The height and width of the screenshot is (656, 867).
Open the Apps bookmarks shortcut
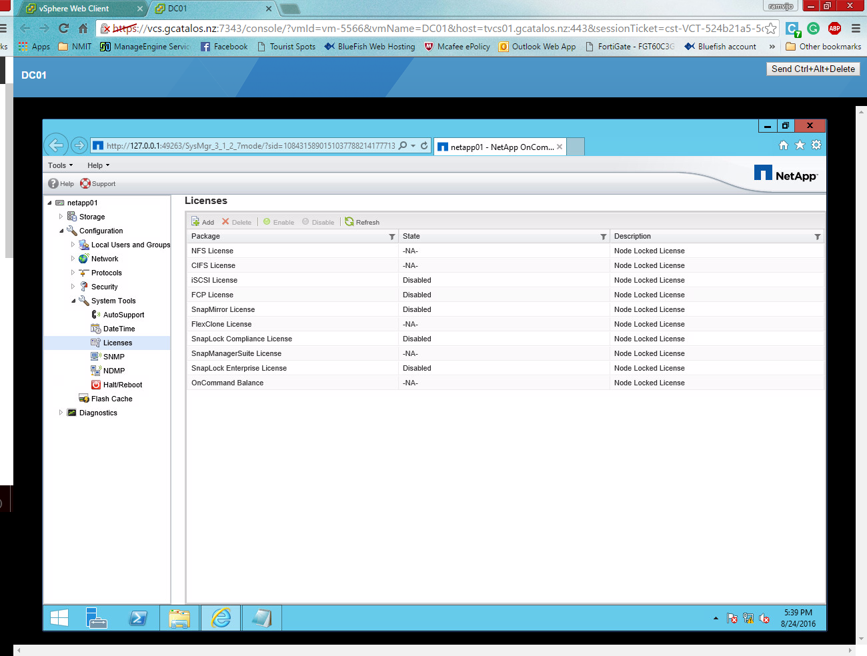[34, 47]
